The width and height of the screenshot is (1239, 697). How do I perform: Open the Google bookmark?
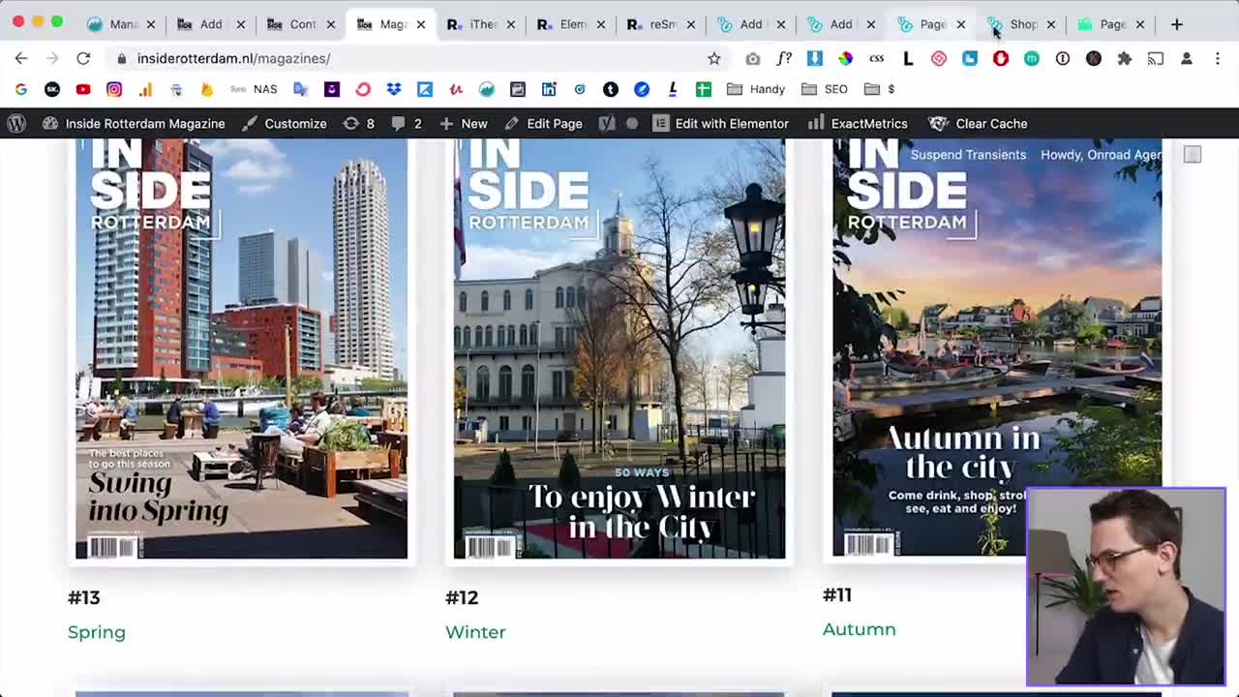pos(21,89)
